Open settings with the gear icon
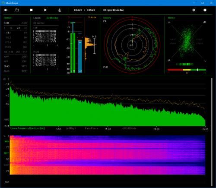The height and width of the screenshot is (188, 216). pos(194,10)
